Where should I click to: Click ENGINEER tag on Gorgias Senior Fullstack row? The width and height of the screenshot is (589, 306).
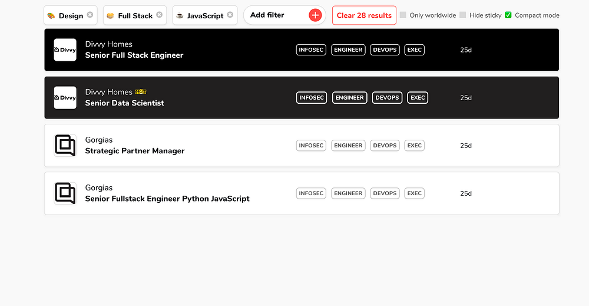348,193
